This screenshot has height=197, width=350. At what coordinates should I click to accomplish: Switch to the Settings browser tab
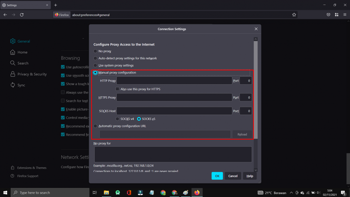pos(23,5)
